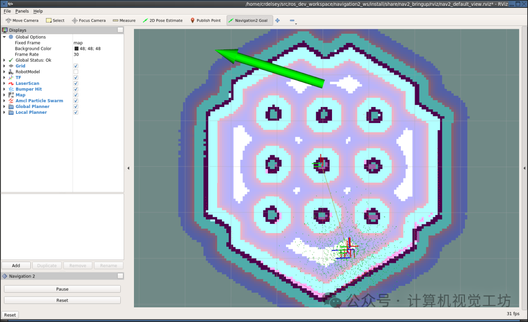This screenshot has width=528, height=322.
Task: Click the Global Options gear icon
Action: tap(11, 37)
